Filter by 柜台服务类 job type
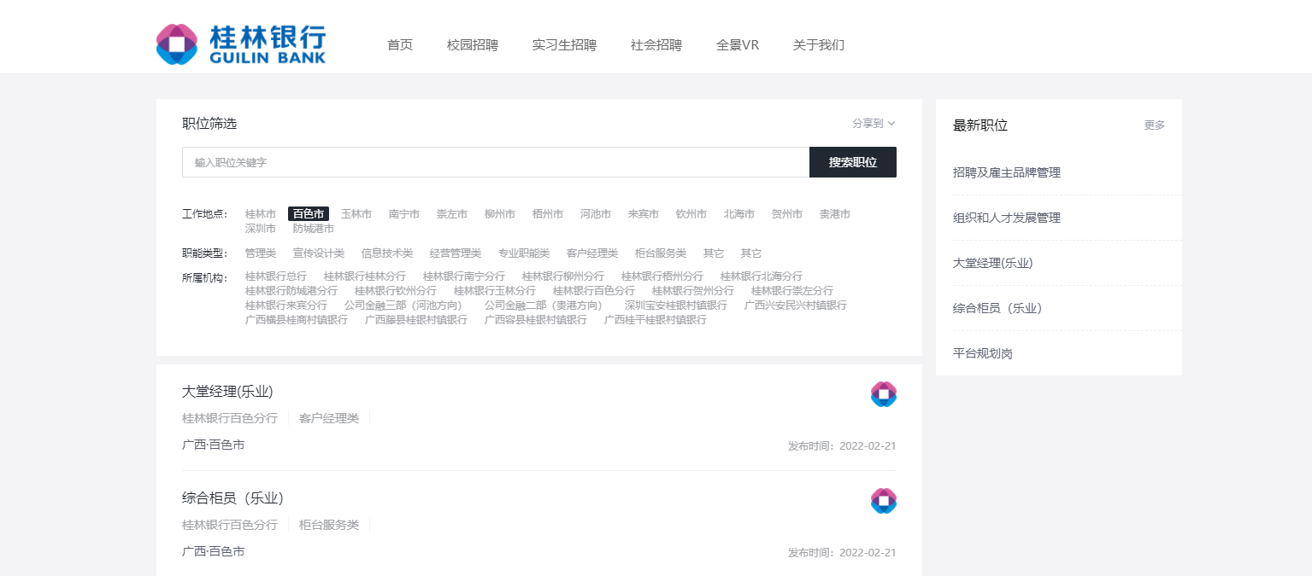The width and height of the screenshot is (1312, 576). click(x=660, y=253)
